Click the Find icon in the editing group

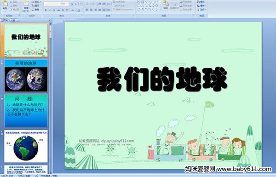coord(201,2)
